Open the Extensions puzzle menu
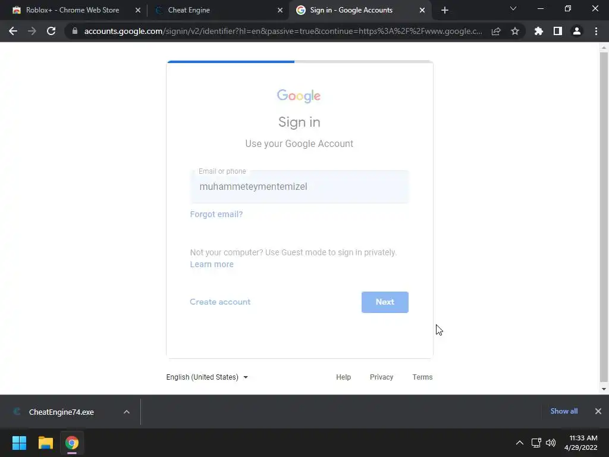The height and width of the screenshot is (457, 609). (538, 31)
